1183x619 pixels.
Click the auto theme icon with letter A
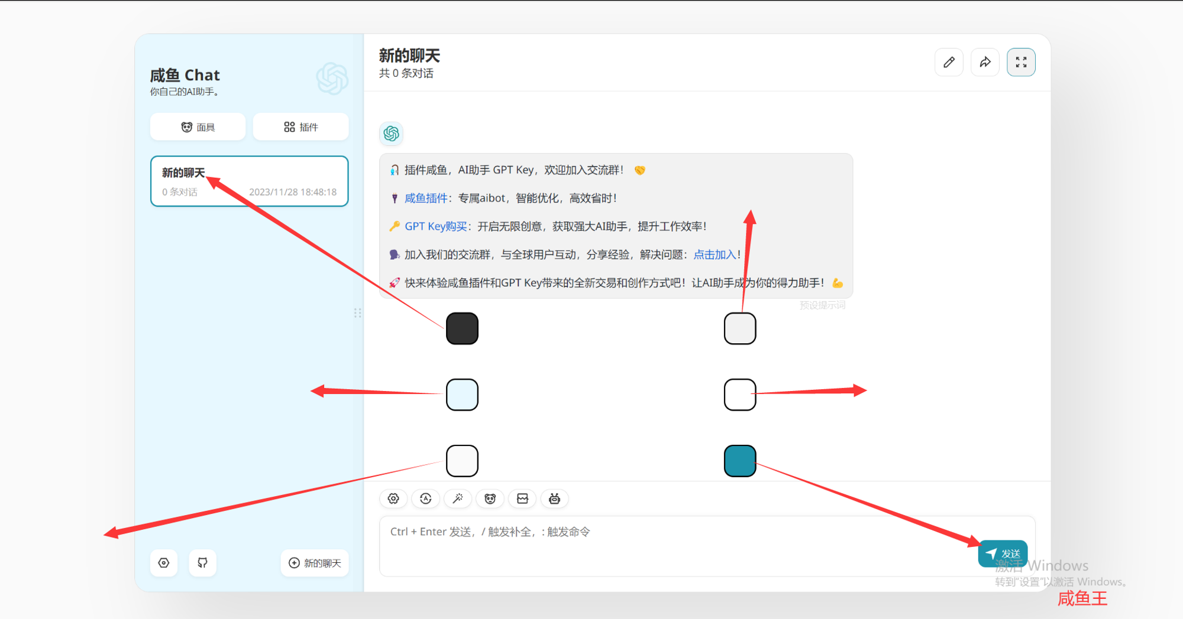pos(425,499)
